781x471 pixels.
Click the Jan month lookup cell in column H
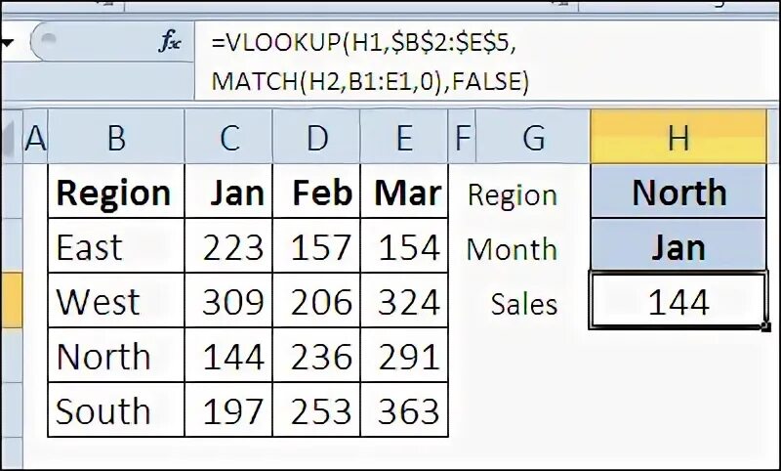pos(678,245)
